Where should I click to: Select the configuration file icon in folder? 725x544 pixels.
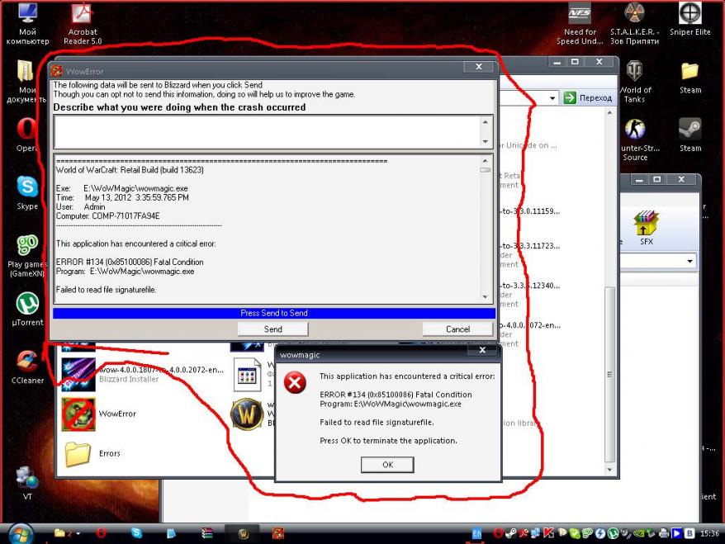247,375
